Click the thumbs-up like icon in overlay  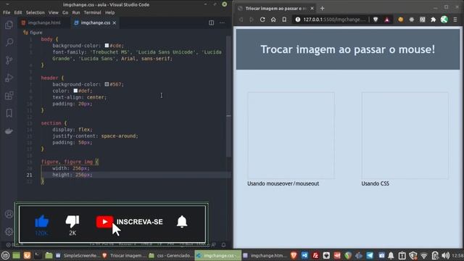[x=42, y=221]
